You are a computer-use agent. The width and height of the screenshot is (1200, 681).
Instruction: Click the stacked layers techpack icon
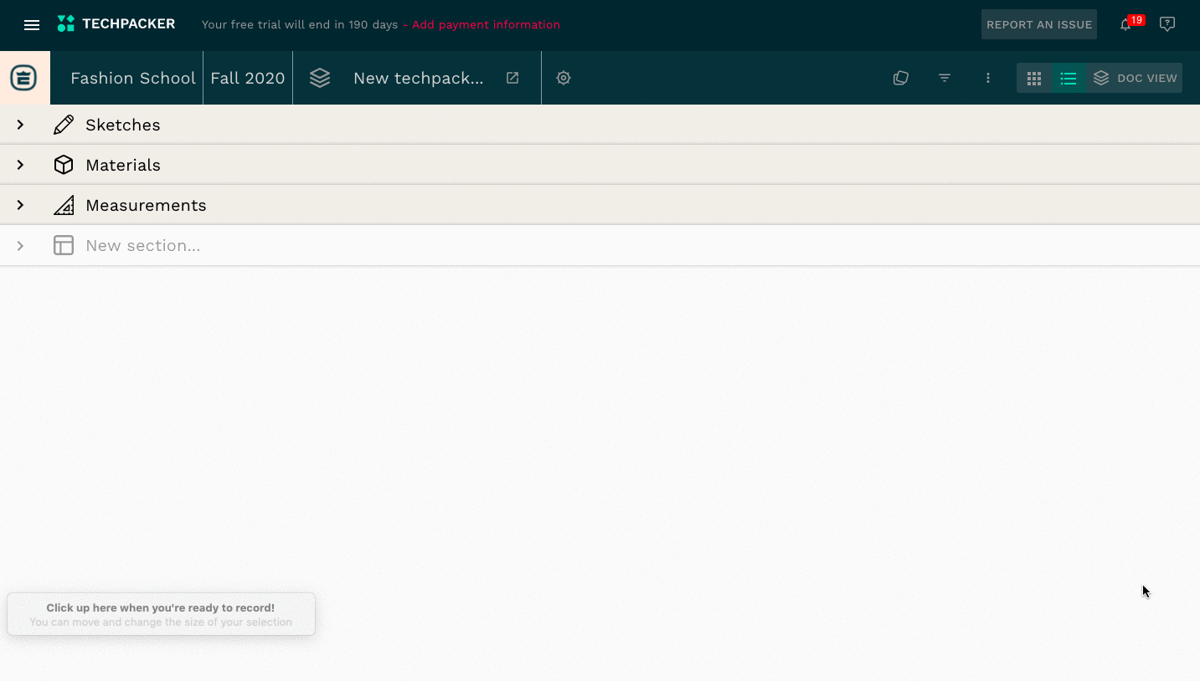click(320, 78)
